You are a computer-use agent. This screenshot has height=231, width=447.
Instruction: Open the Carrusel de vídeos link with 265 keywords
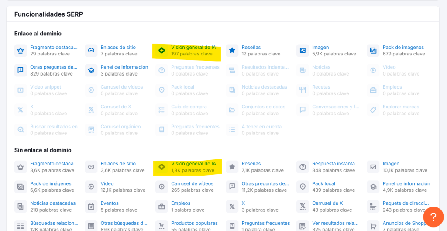(x=192, y=183)
